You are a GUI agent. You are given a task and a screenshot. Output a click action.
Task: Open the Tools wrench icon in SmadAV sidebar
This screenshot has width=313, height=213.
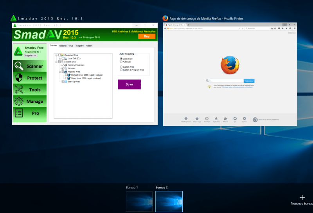pyautogui.click(x=19, y=89)
